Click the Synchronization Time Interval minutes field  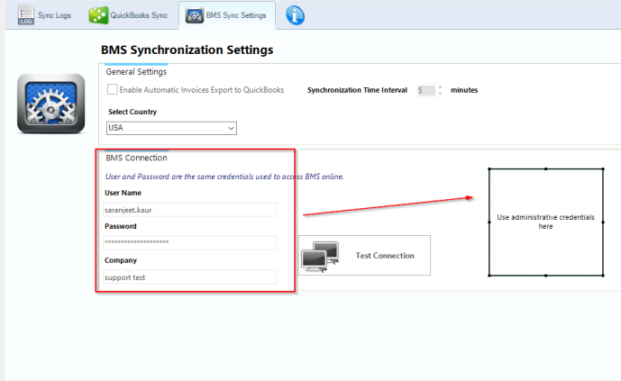[425, 90]
